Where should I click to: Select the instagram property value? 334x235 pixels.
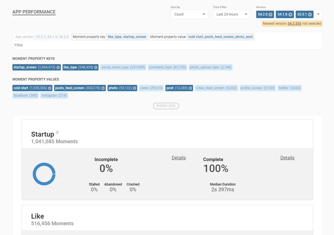coord(54,95)
